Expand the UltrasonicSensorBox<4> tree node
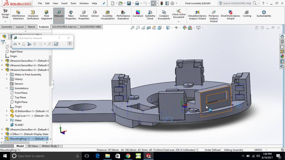This screenshot has width=285, height=160. point(2,129)
